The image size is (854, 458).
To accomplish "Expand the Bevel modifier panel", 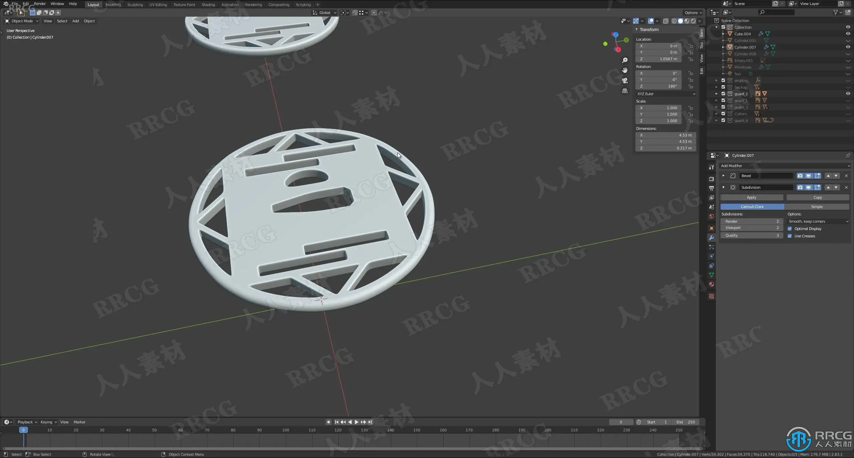I will pos(723,176).
